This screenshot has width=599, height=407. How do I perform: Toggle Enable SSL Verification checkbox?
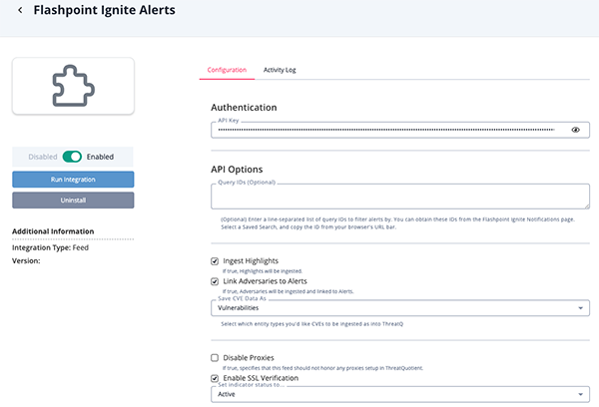click(215, 378)
